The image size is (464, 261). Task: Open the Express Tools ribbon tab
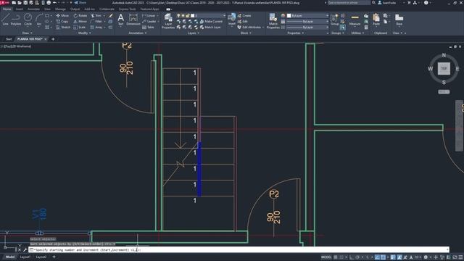coord(128,9)
